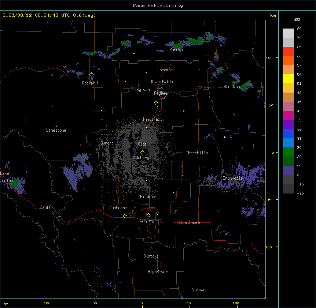316x308 pixels.
Task: Click the Drumheller label
Action: pos(234,178)
